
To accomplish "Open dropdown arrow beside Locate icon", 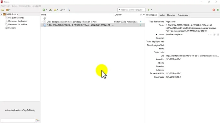I will (151, 10).
